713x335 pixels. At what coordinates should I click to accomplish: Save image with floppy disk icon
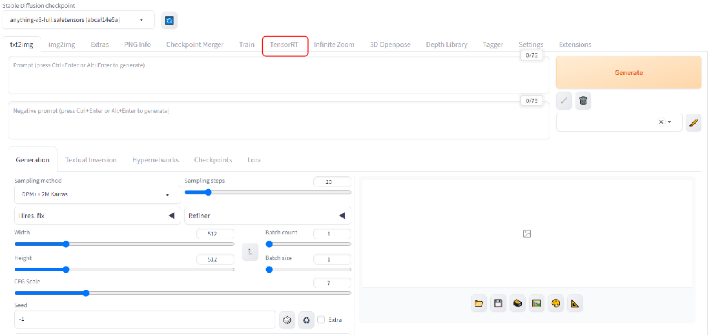pyautogui.click(x=498, y=303)
